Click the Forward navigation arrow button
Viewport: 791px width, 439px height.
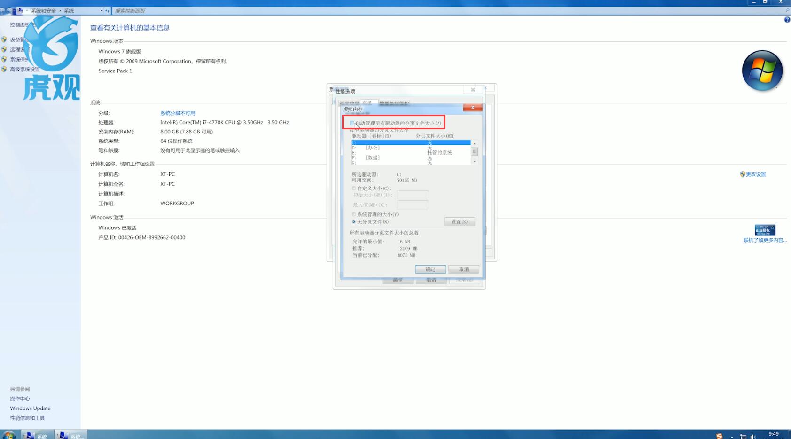tap(8, 10)
